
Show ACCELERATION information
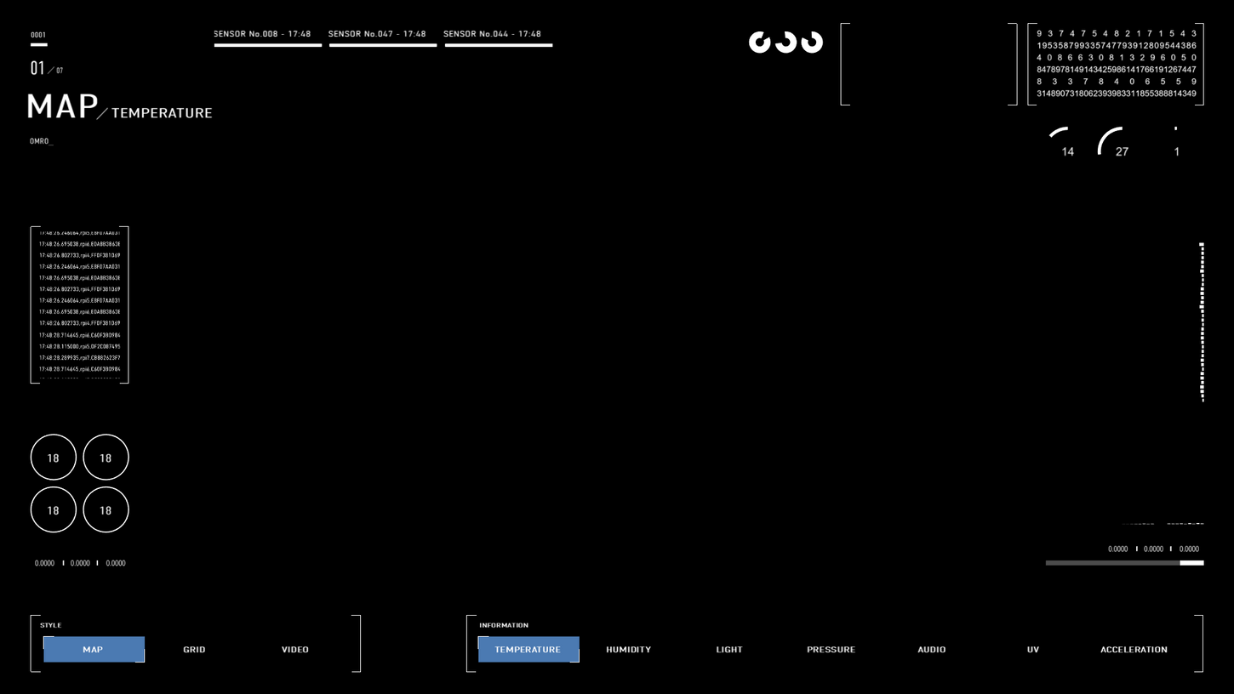(1134, 649)
